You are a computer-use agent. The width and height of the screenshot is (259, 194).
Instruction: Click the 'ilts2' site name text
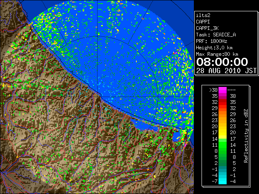point(203,15)
